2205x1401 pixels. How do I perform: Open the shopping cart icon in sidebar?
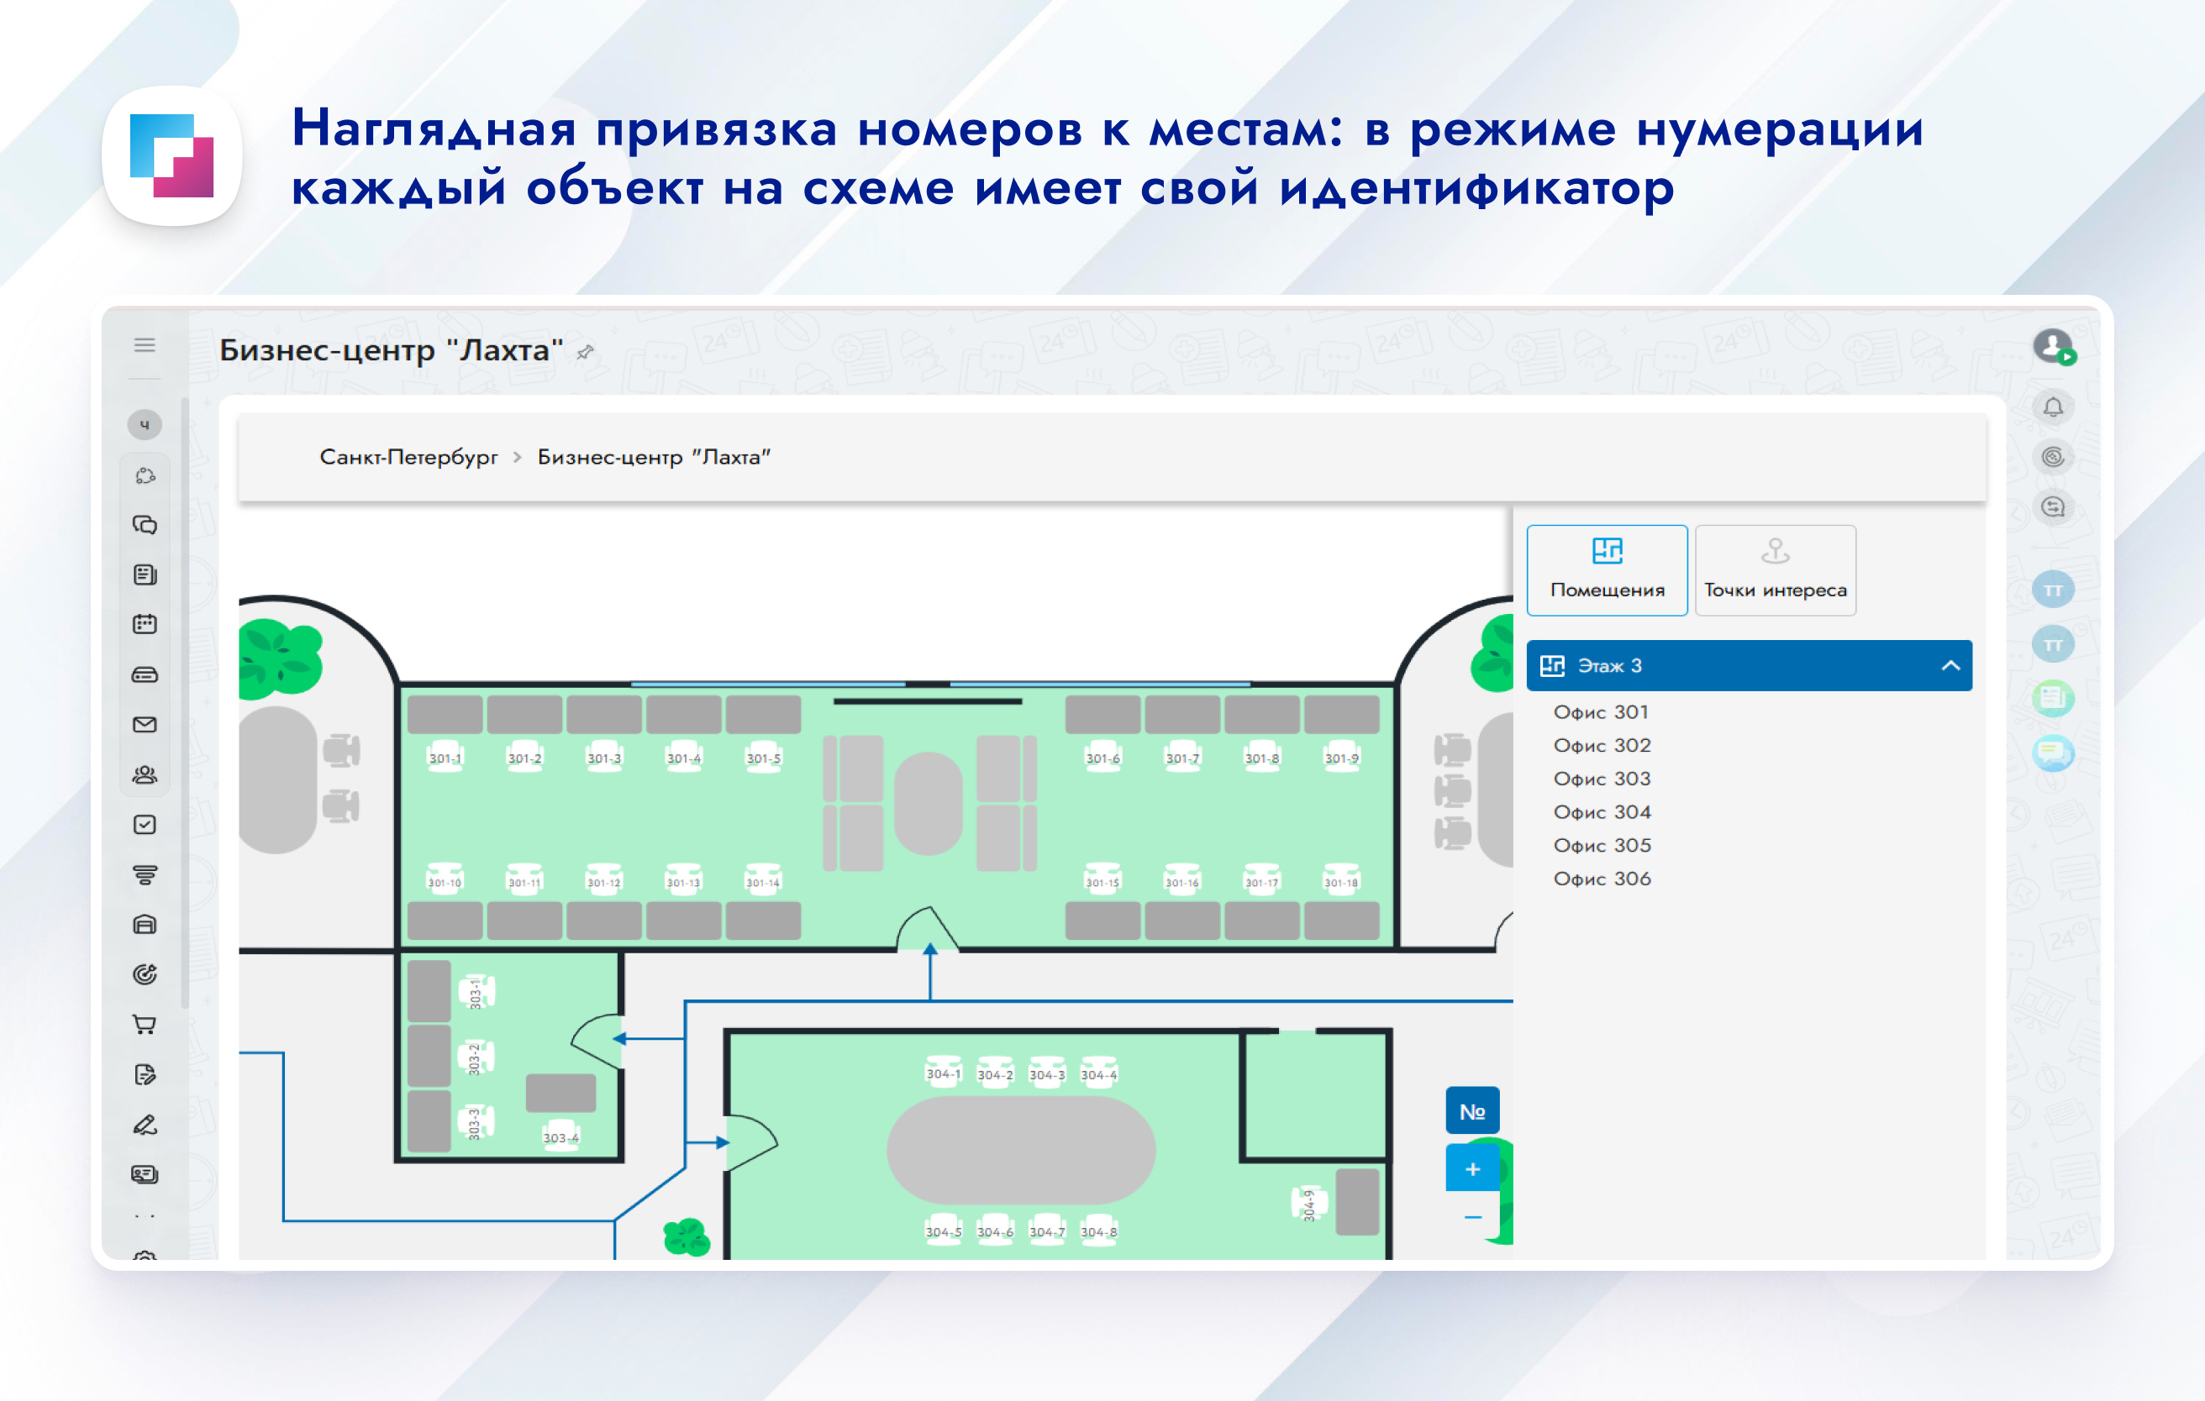coord(145,1025)
